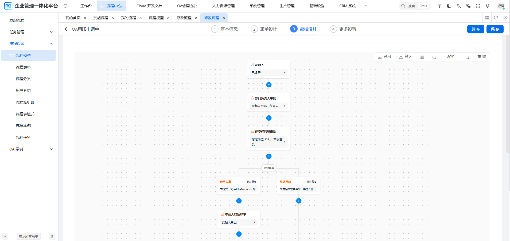The height and width of the screenshot is (241, 510).
Task: Open the language translation icon
Action: [459, 6]
